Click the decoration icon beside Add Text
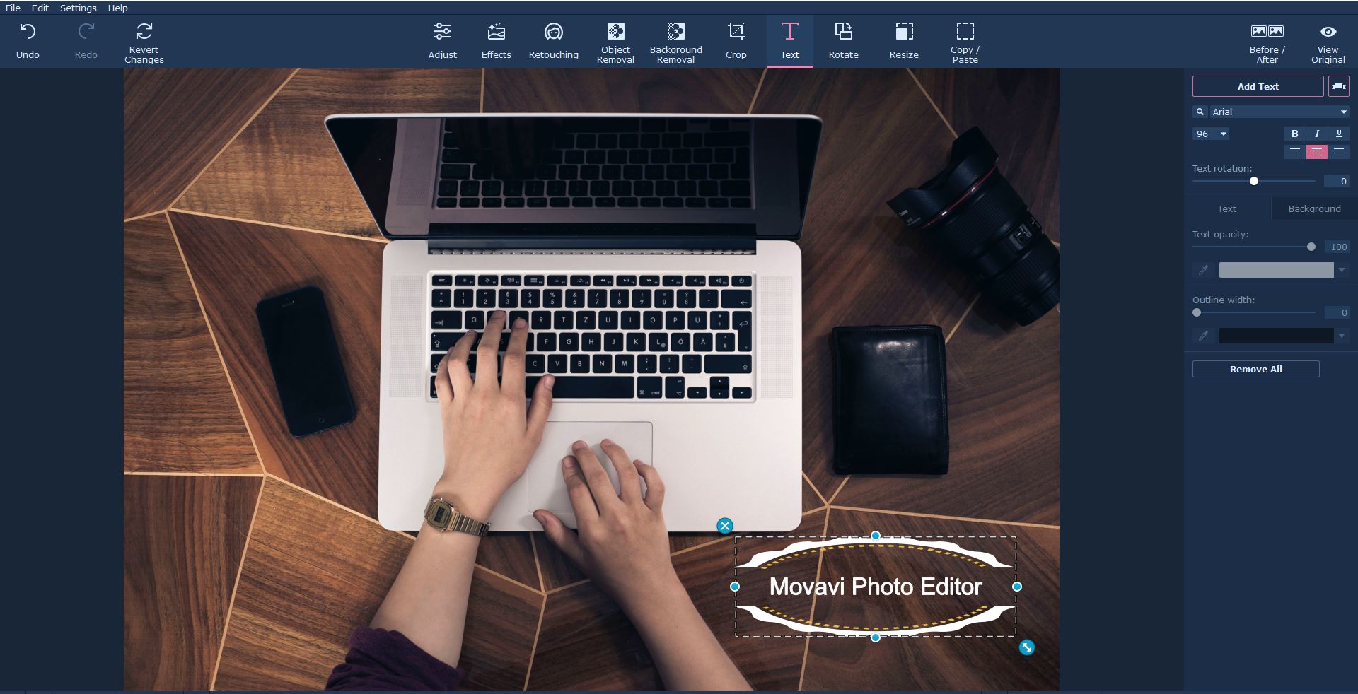The height and width of the screenshot is (694, 1358). coord(1339,86)
